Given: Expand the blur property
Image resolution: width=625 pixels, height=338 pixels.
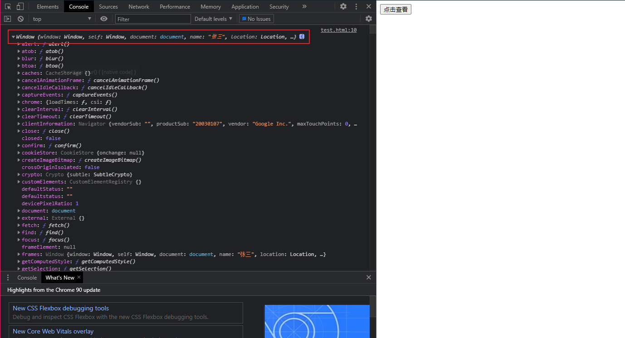Looking at the screenshot, I should click(19, 58).
